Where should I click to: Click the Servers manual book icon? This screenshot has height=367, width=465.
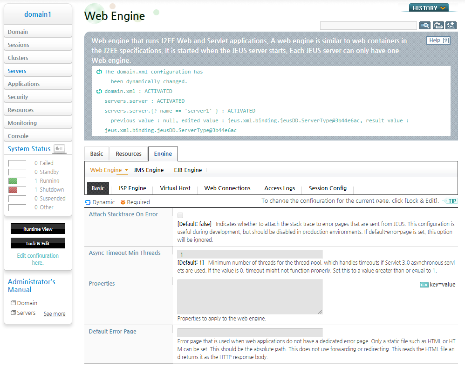[13, 313]
